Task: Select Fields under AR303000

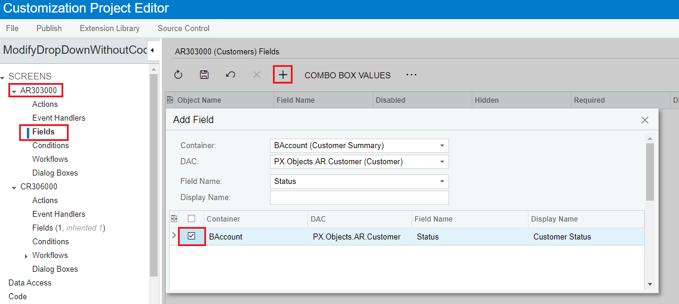Action: point(44,131)
